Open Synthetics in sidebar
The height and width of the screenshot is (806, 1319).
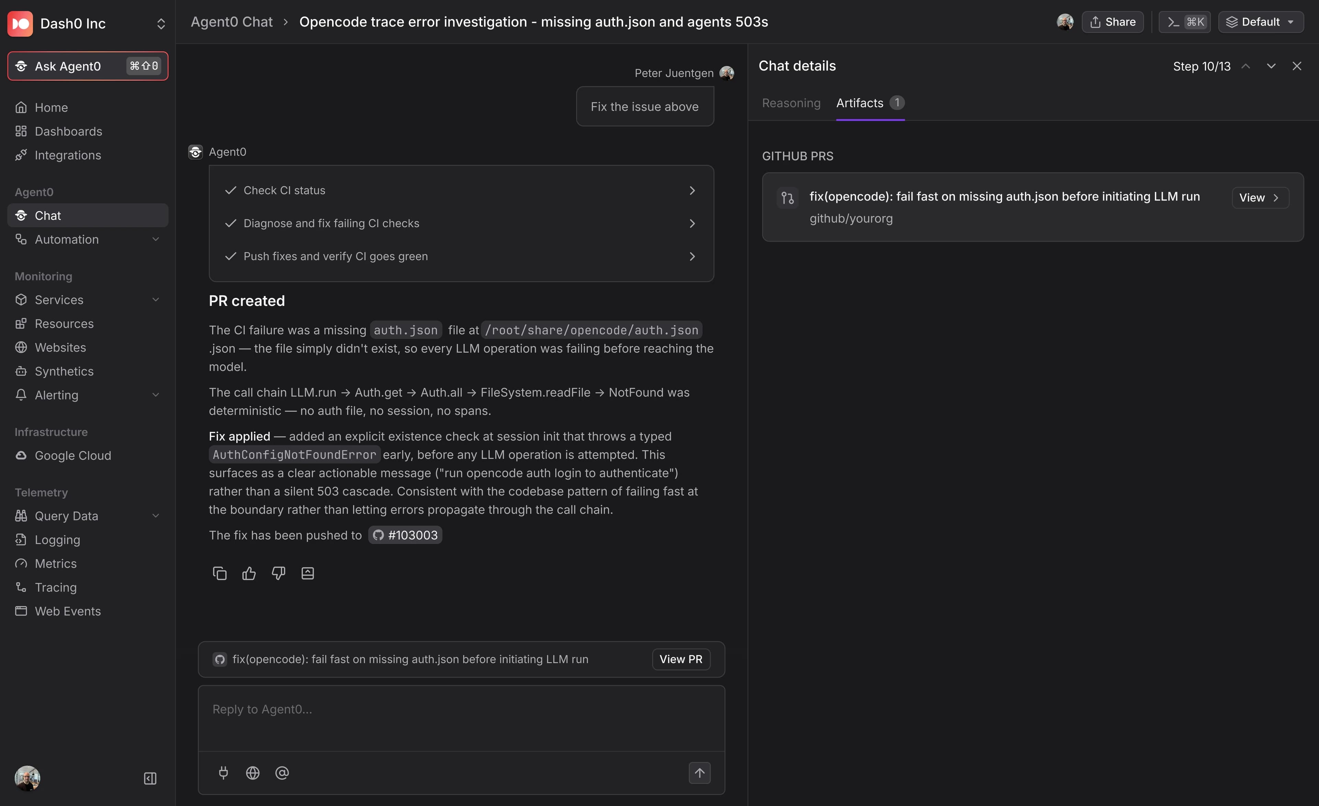pyautogui.click(x=88, y=372)
